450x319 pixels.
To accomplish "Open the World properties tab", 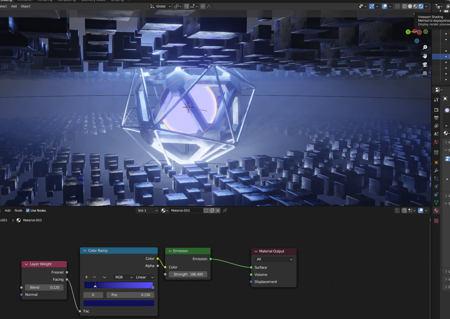I will [x=436, y=142].
